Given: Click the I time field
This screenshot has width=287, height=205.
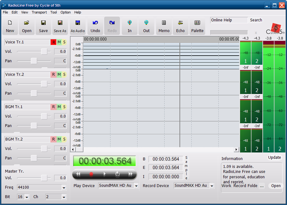Looking at the screenshot, I should pos(166,177).
